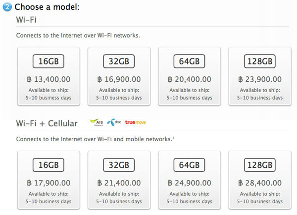The image size is (297, 215).
Task: Click the ฿28,400.00 price text
Action: tap(260, 183)
